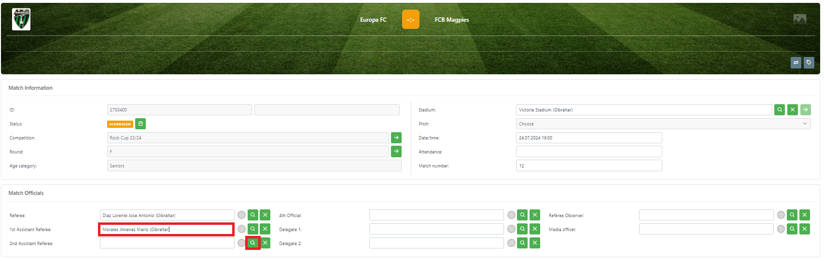This screenshot has width=824, height=261.
Task: Click the swap teams icon in banner
Action: (796, 63)
